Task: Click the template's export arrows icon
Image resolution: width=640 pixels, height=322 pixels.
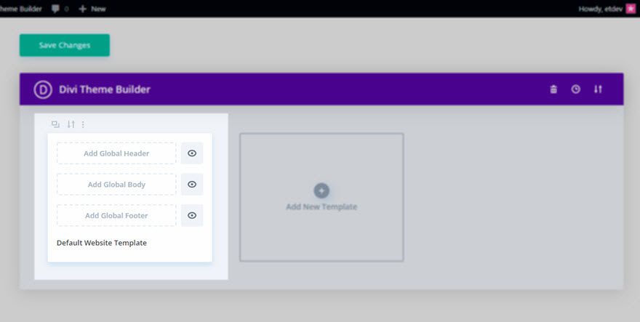Action: pos(71,124)
